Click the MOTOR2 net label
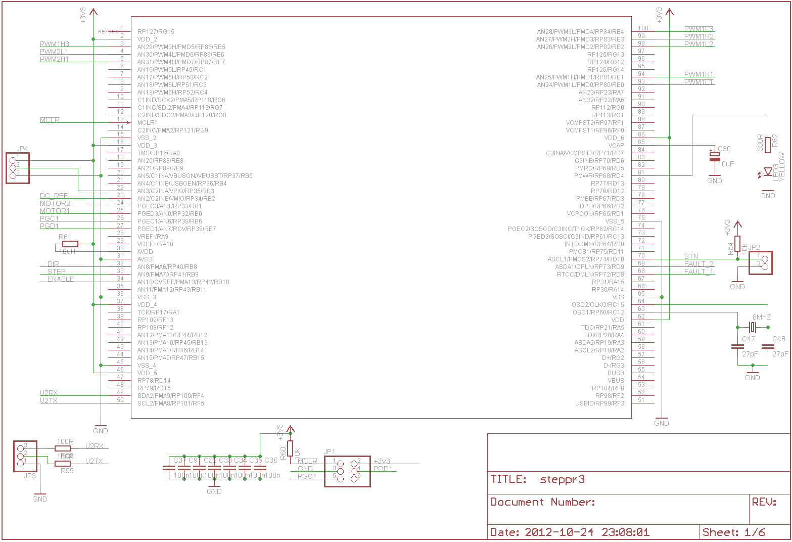 coord(55,203)
